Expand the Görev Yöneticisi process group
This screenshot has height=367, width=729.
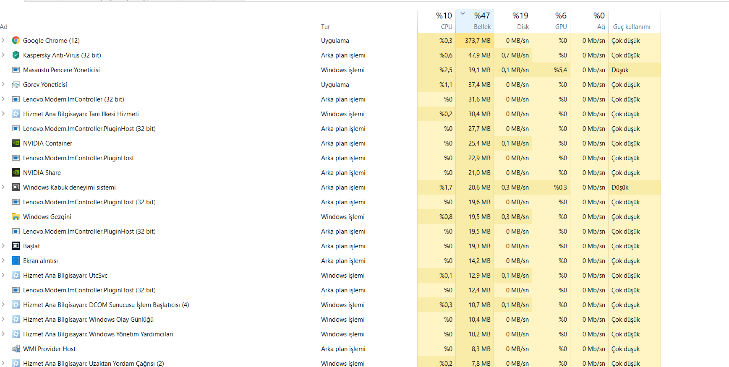pyautogui.click(x=3, y=84)
